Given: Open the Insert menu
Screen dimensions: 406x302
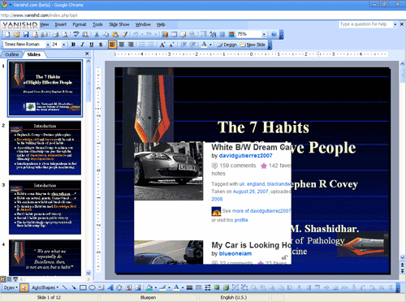Looking at the screenshot, I should click(61, 24).
